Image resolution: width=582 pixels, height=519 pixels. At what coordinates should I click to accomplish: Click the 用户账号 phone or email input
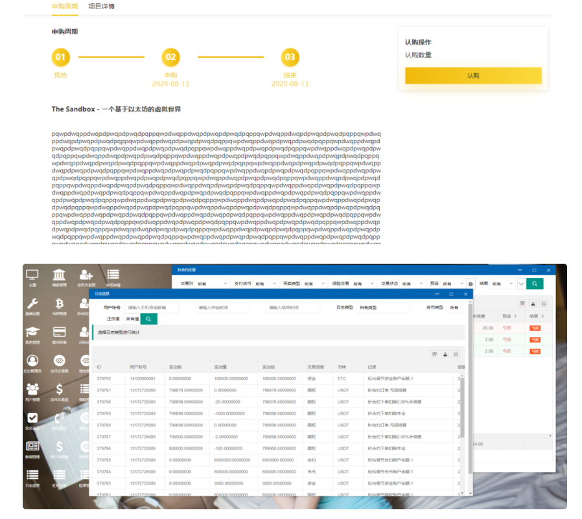pyautogui.click(x=152, y=308)
